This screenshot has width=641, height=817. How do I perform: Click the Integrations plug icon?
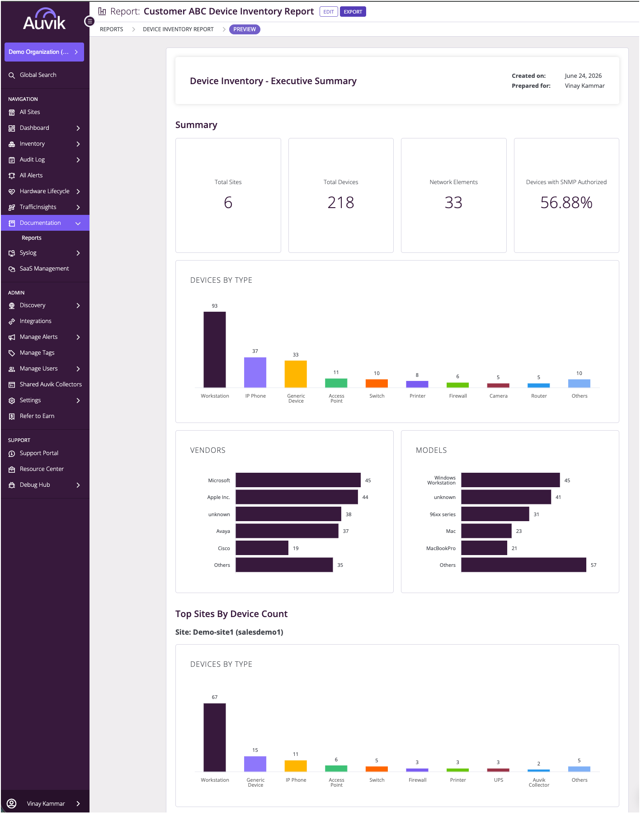click(12, 321)
